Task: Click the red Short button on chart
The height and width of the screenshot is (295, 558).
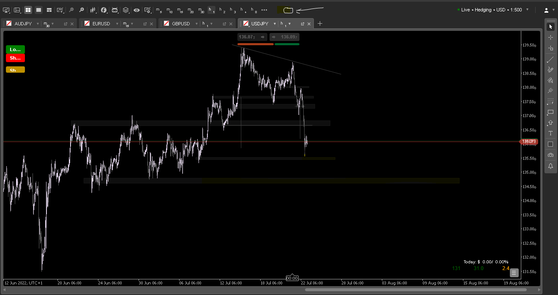Action: 15,58
